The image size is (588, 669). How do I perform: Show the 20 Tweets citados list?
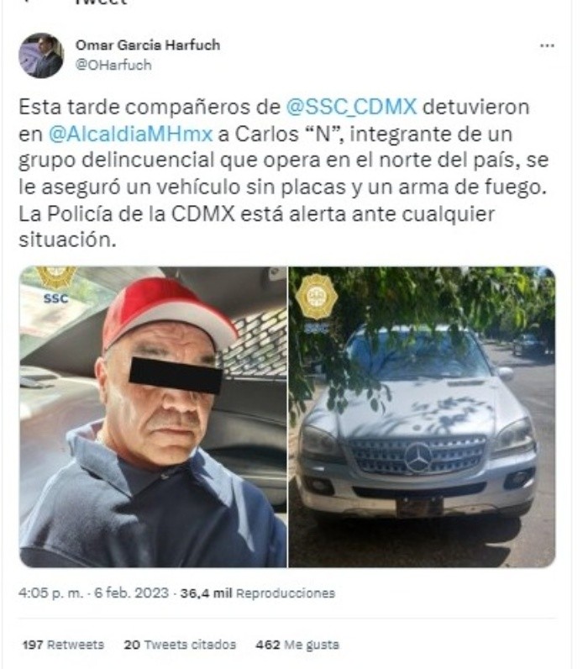pos(180,645)
